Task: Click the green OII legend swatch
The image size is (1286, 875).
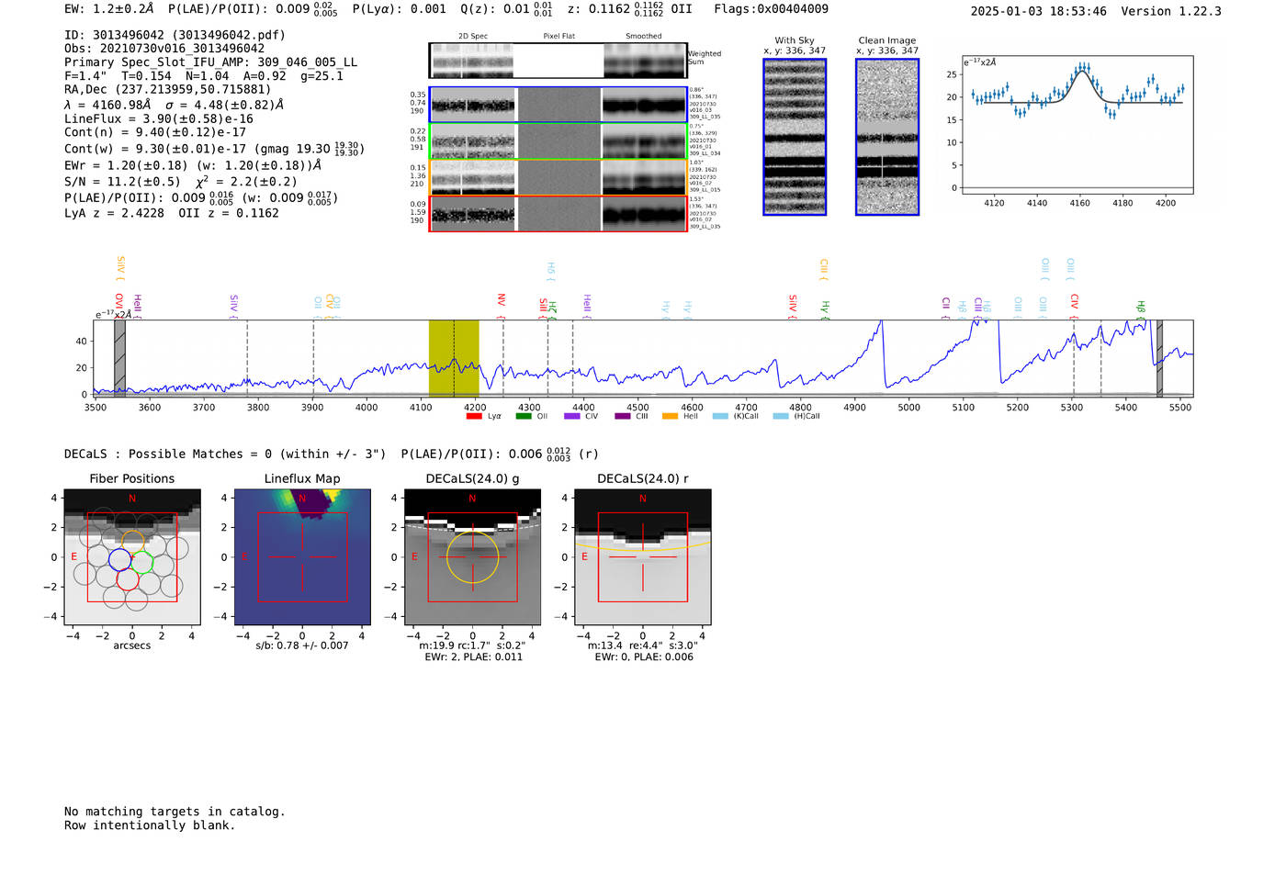Action: pyautogui.click(x=523, y=416)
